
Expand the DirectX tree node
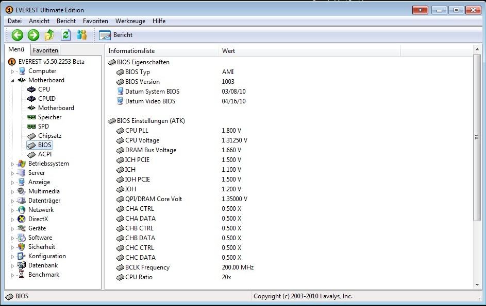coord(12,220)
